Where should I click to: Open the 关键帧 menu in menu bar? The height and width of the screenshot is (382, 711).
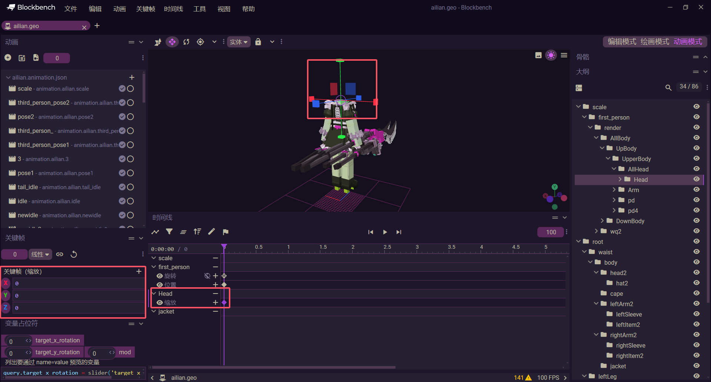pyautogui.click(x=146, y=9)
